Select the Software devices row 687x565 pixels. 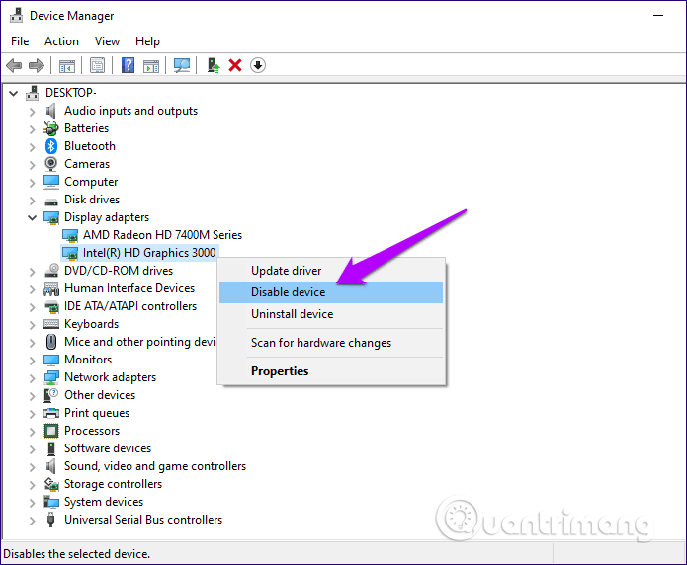pyautogui.click(x=108, y=448)
